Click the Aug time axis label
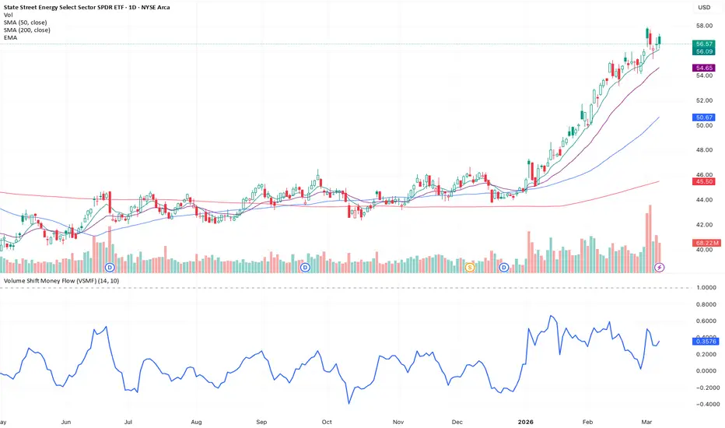Viewport: 725px width, 428px height. (x=197, y=422)
